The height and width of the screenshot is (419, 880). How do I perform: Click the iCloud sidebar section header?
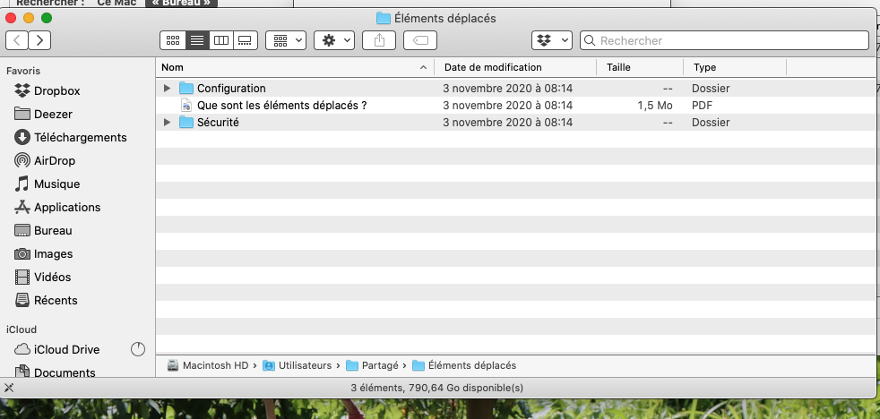pyautogui.click(x=22, y=329)
